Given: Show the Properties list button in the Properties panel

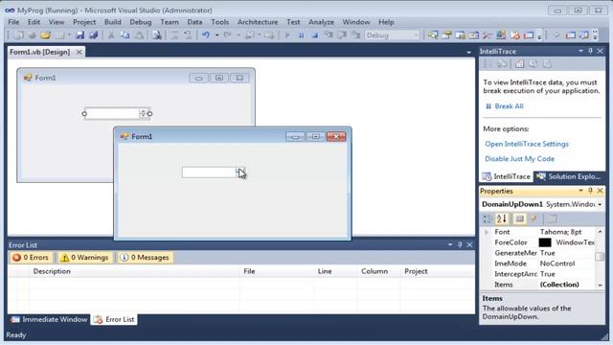Looking at the screenshot, I should click(x=519, y=218).
